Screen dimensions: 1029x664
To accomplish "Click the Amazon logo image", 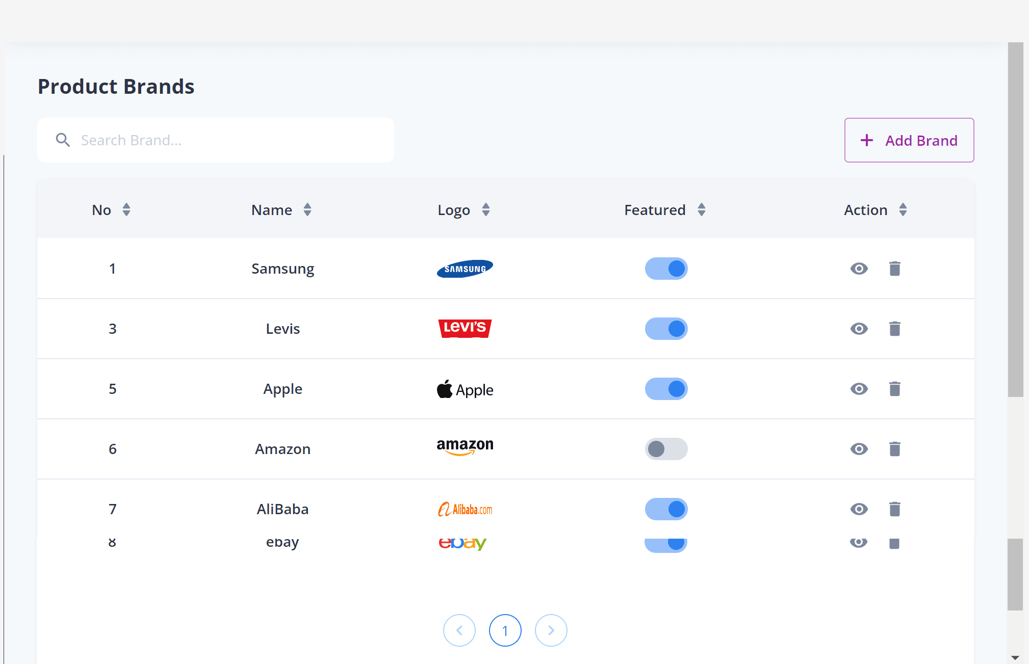I will 465,447.
